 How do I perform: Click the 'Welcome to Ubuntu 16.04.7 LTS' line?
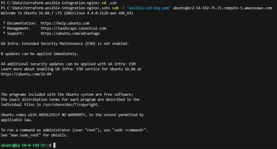click(x=67, y=13)
